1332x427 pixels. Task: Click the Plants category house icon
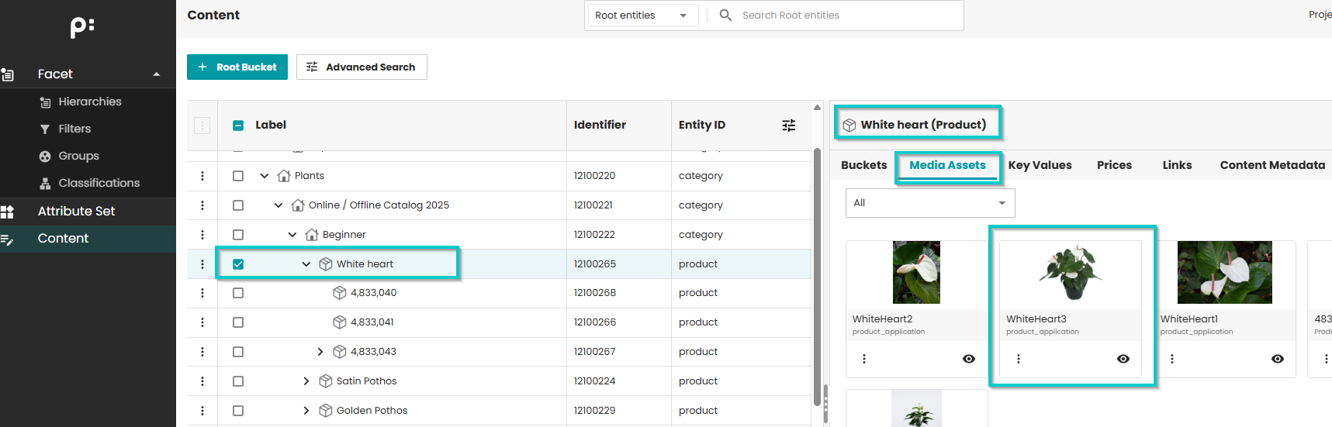pyautogui.click(x=284, y=176)
